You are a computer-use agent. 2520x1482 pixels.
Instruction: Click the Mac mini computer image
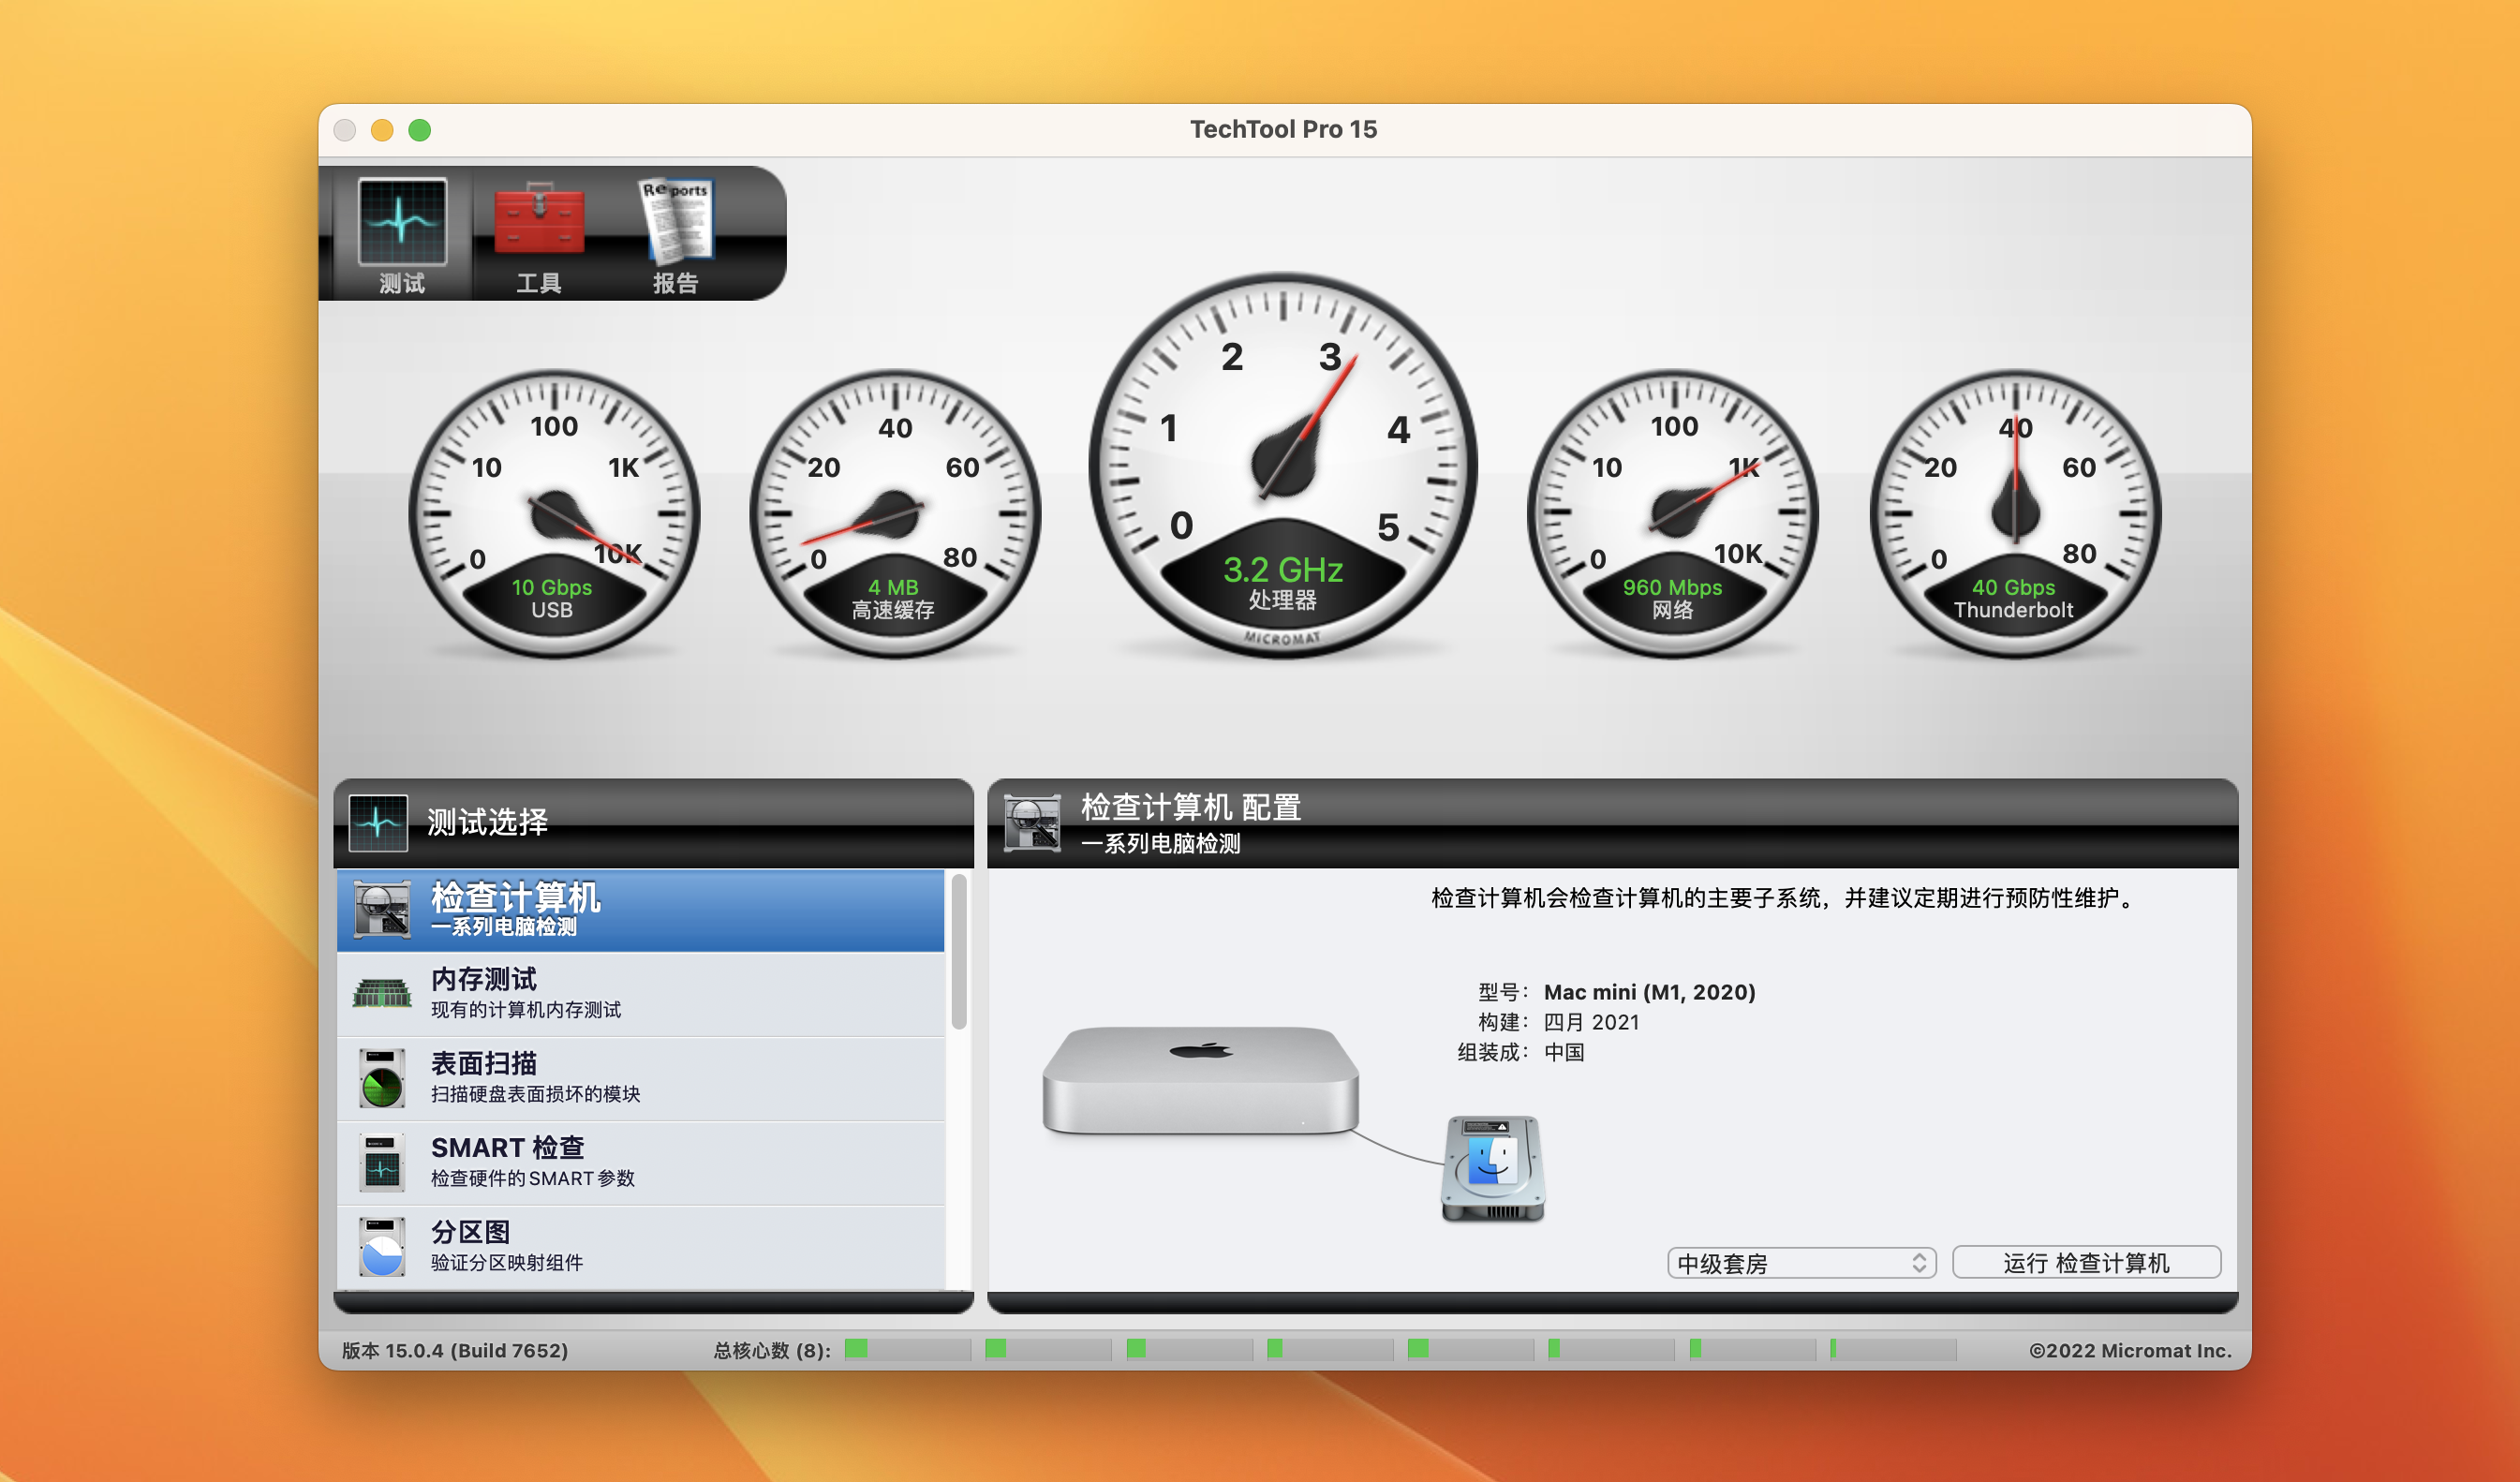tap(1200, 1080)
